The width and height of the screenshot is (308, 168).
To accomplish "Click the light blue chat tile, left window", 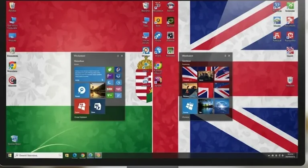I will (x=118, y=95).
